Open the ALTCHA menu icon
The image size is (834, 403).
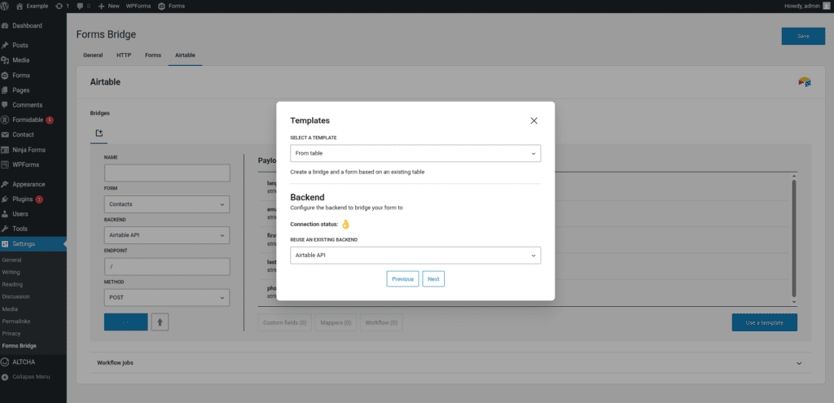click(6, 361)
